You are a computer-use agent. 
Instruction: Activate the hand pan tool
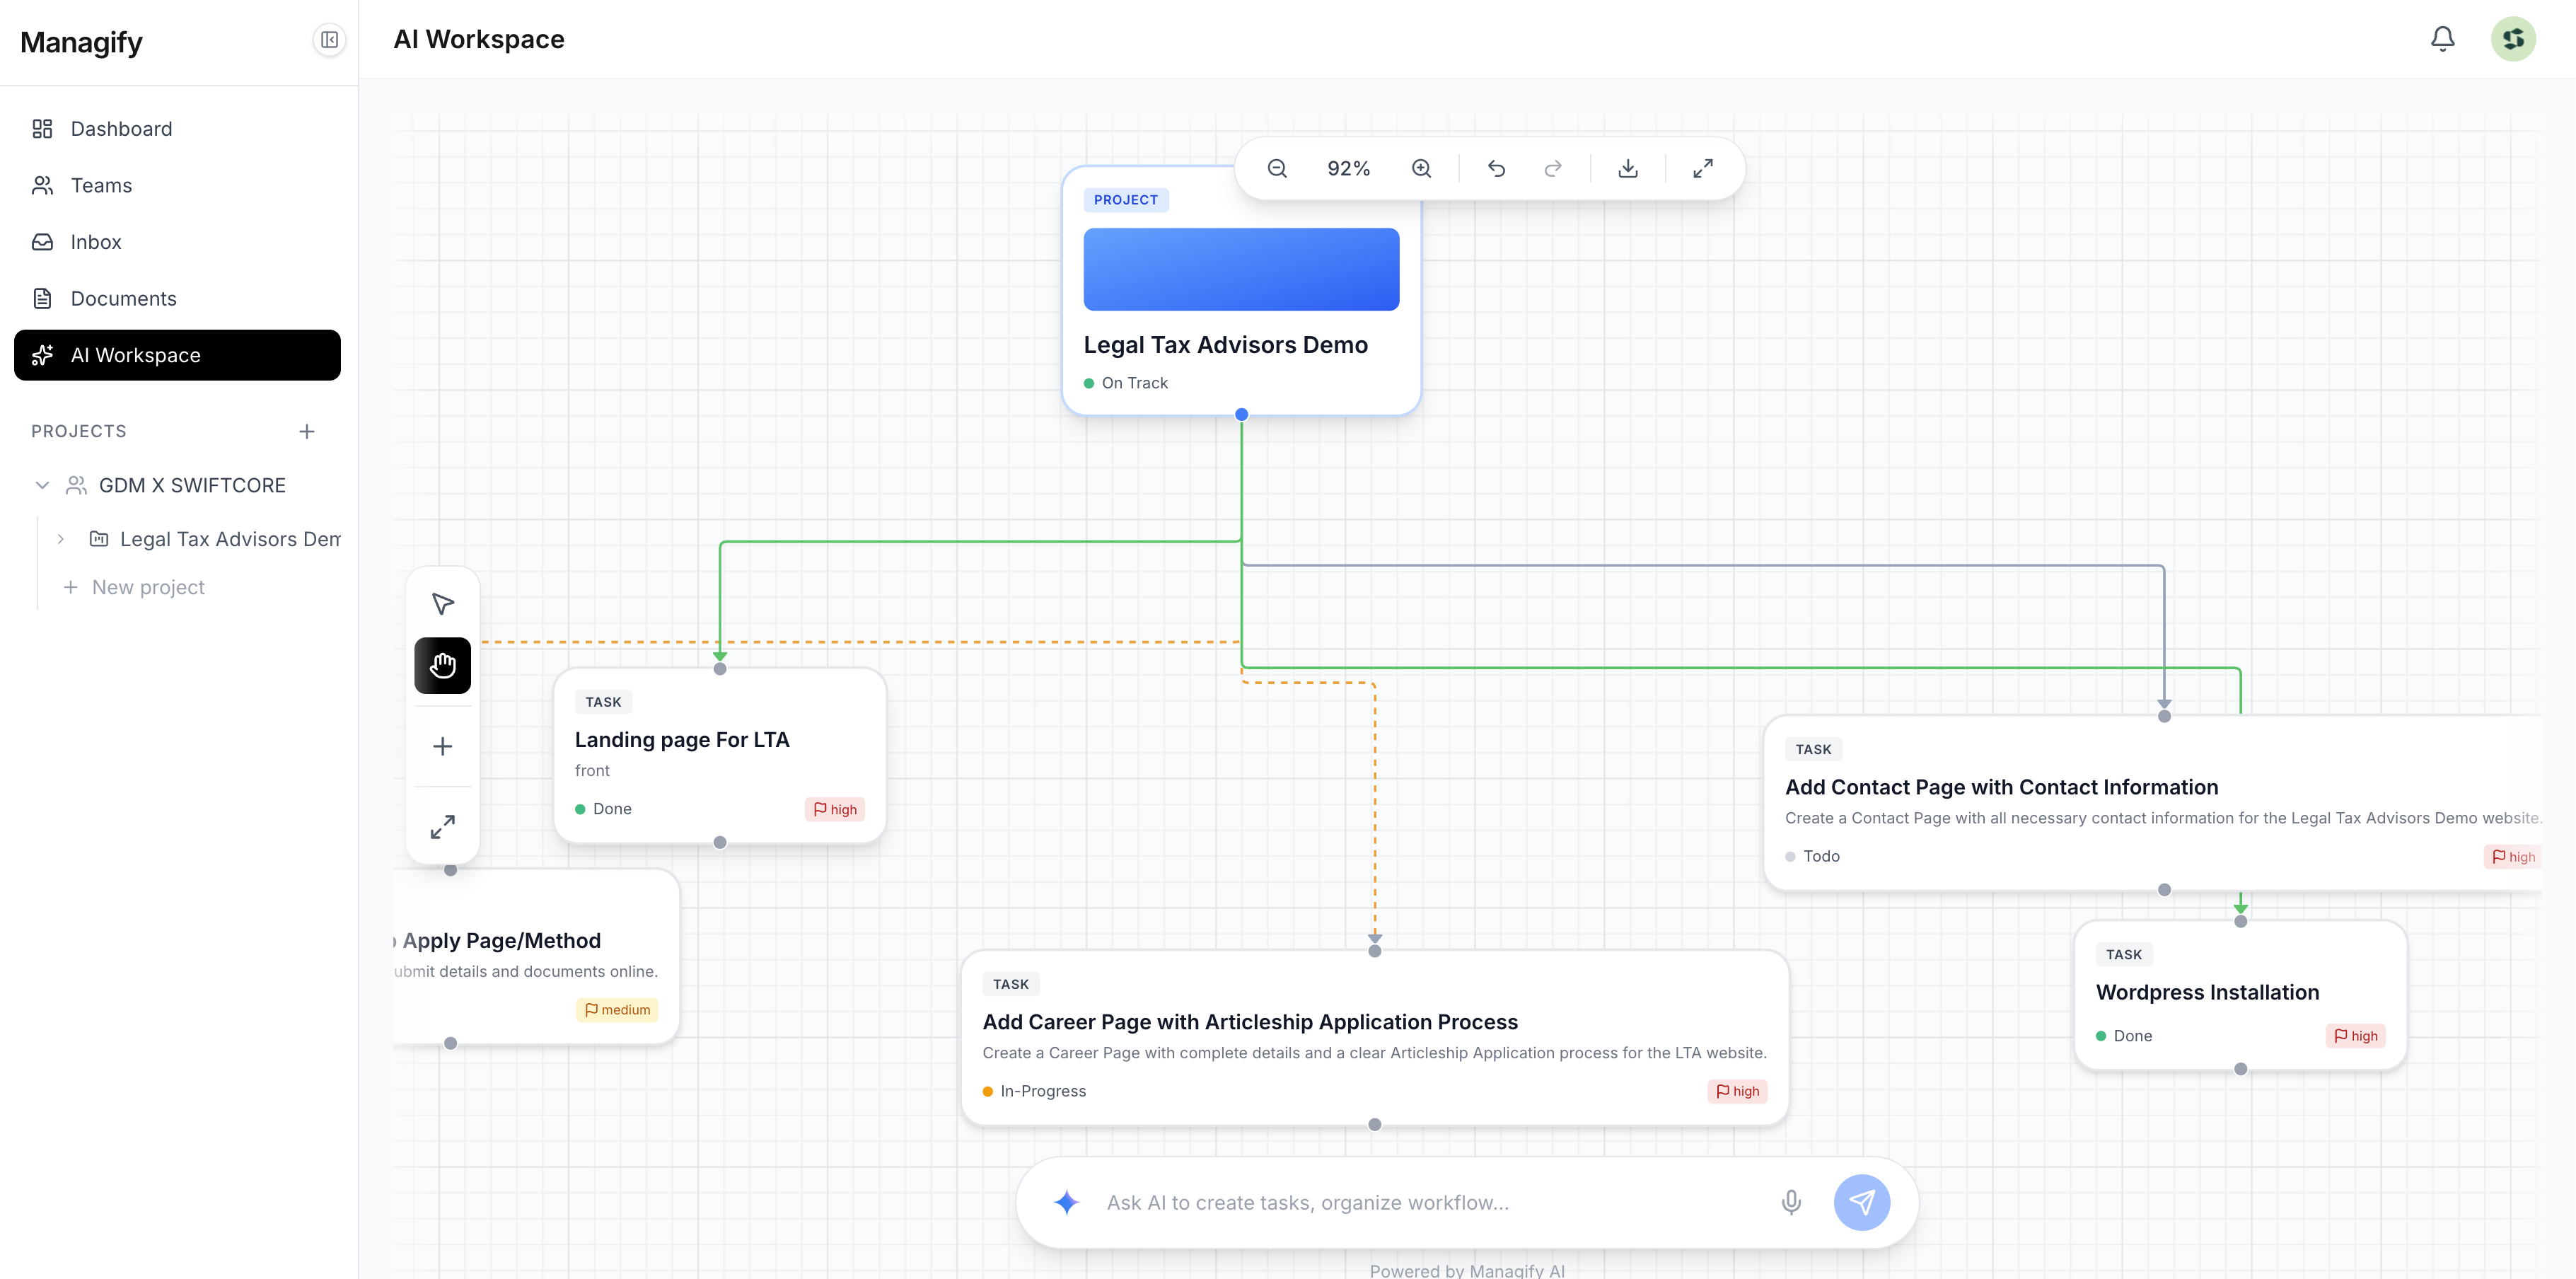(443, 666)
